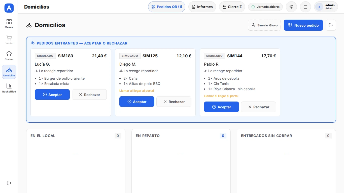Reject order SIM125 from Diego M.
Viewport: 344px width, 193px height.
coord(174,102)
